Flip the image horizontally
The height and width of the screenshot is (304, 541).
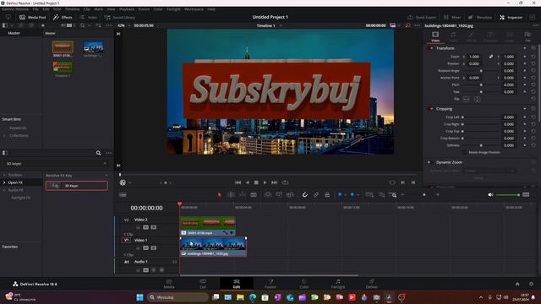pos(466,100)
